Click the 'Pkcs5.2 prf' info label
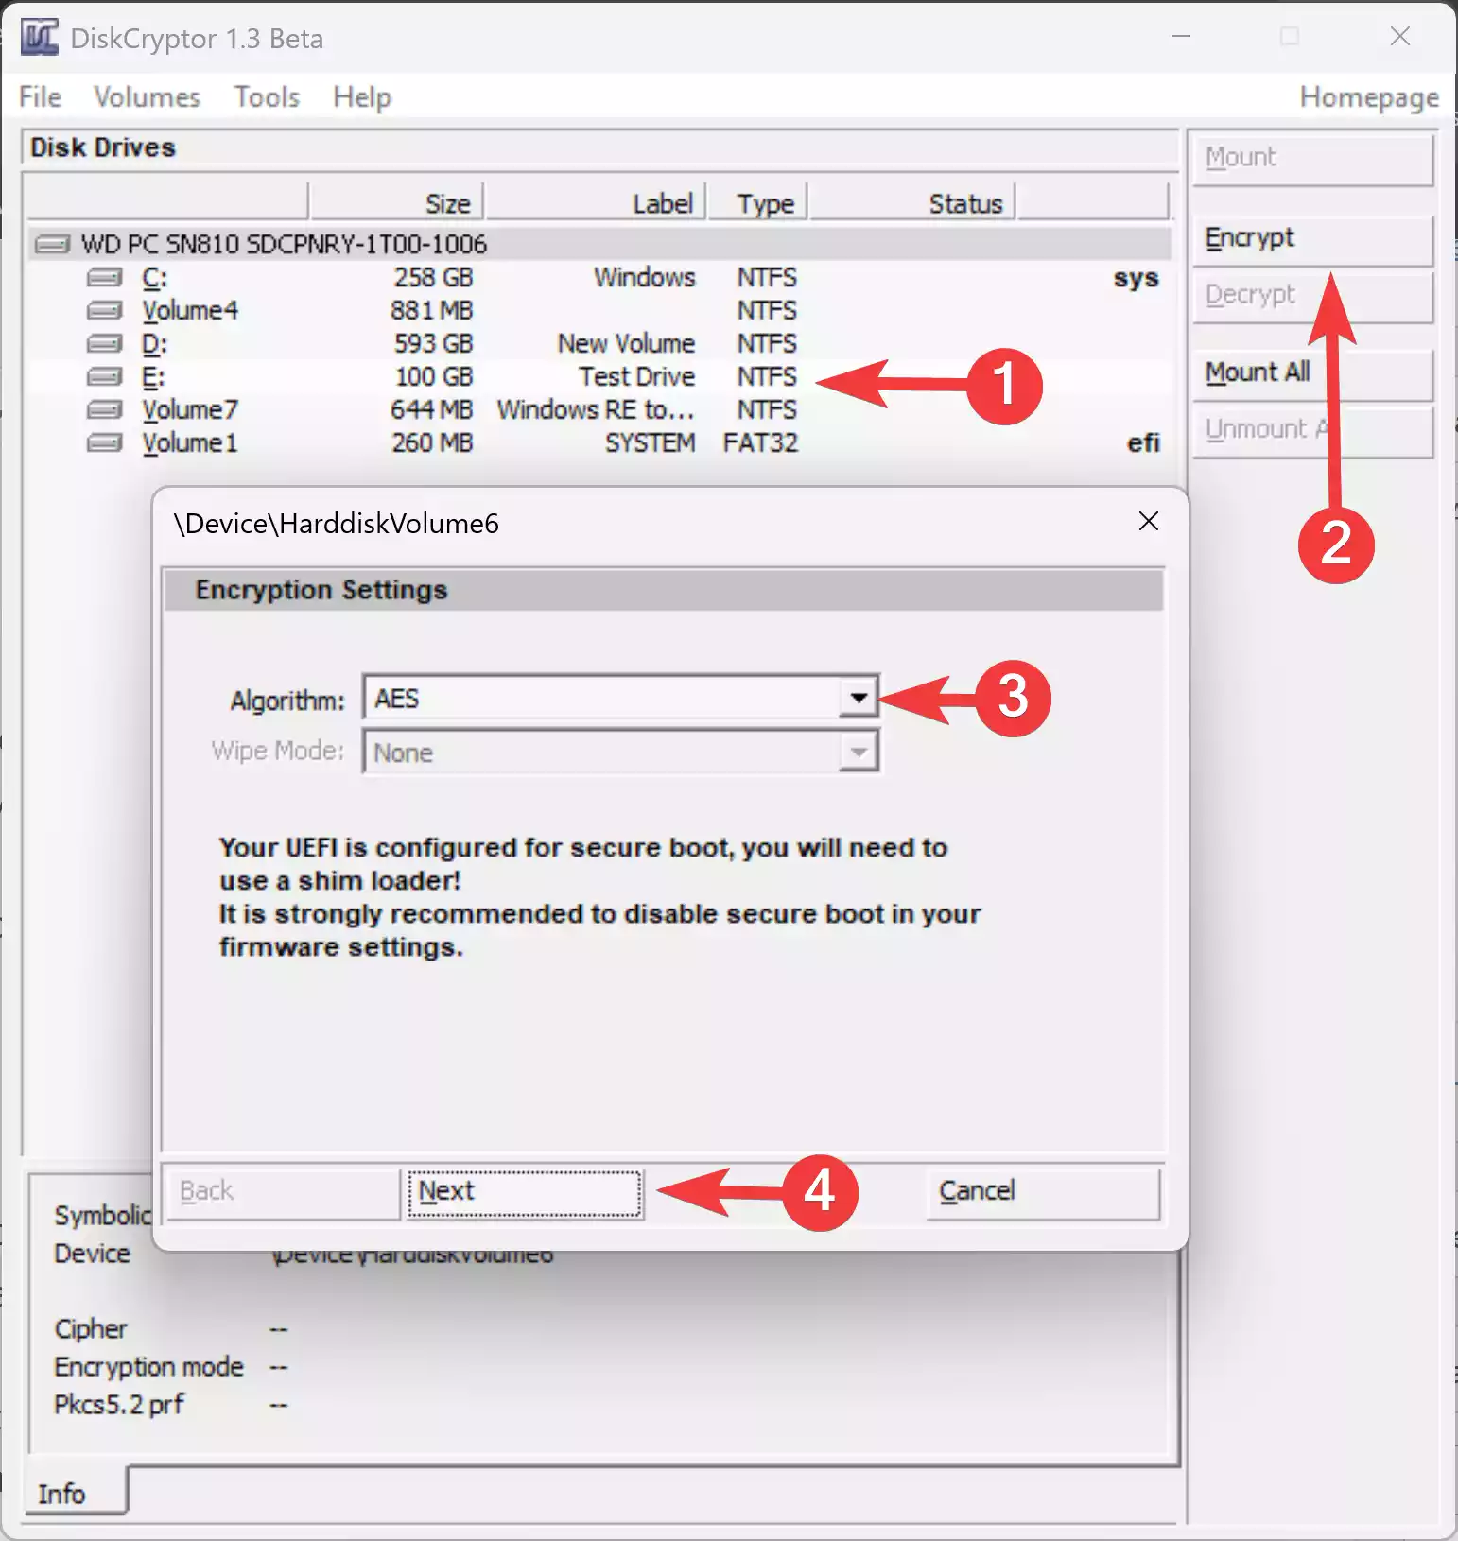The image size is (1458, 1541). coord(119,1405)
